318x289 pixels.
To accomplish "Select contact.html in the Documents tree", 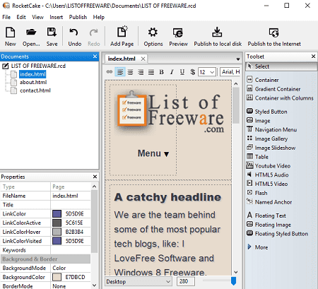I will [x=35, y=90].
